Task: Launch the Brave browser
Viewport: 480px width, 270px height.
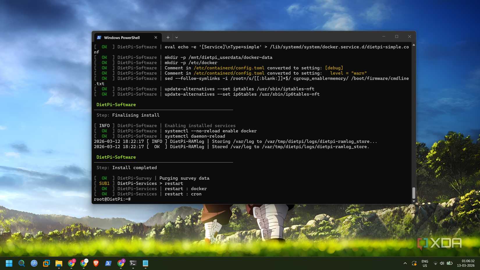Action: point(96,263)
